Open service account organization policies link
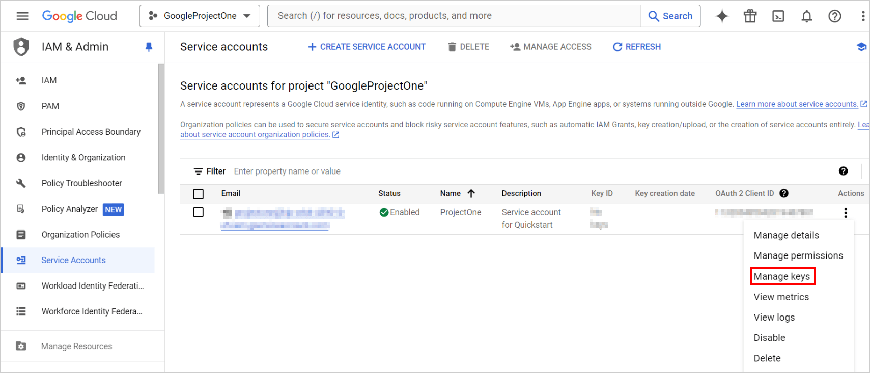The height and width of the screenshot is (373, 870). click(x=255, y=135)
